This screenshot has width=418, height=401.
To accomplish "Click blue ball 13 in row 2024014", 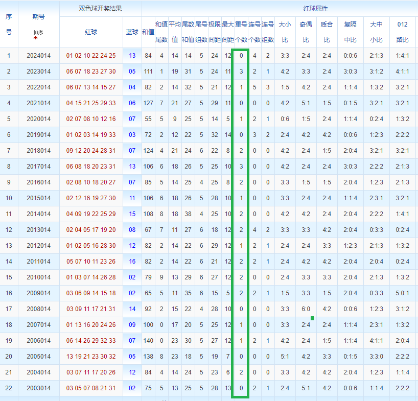I will tap(132, 56).
